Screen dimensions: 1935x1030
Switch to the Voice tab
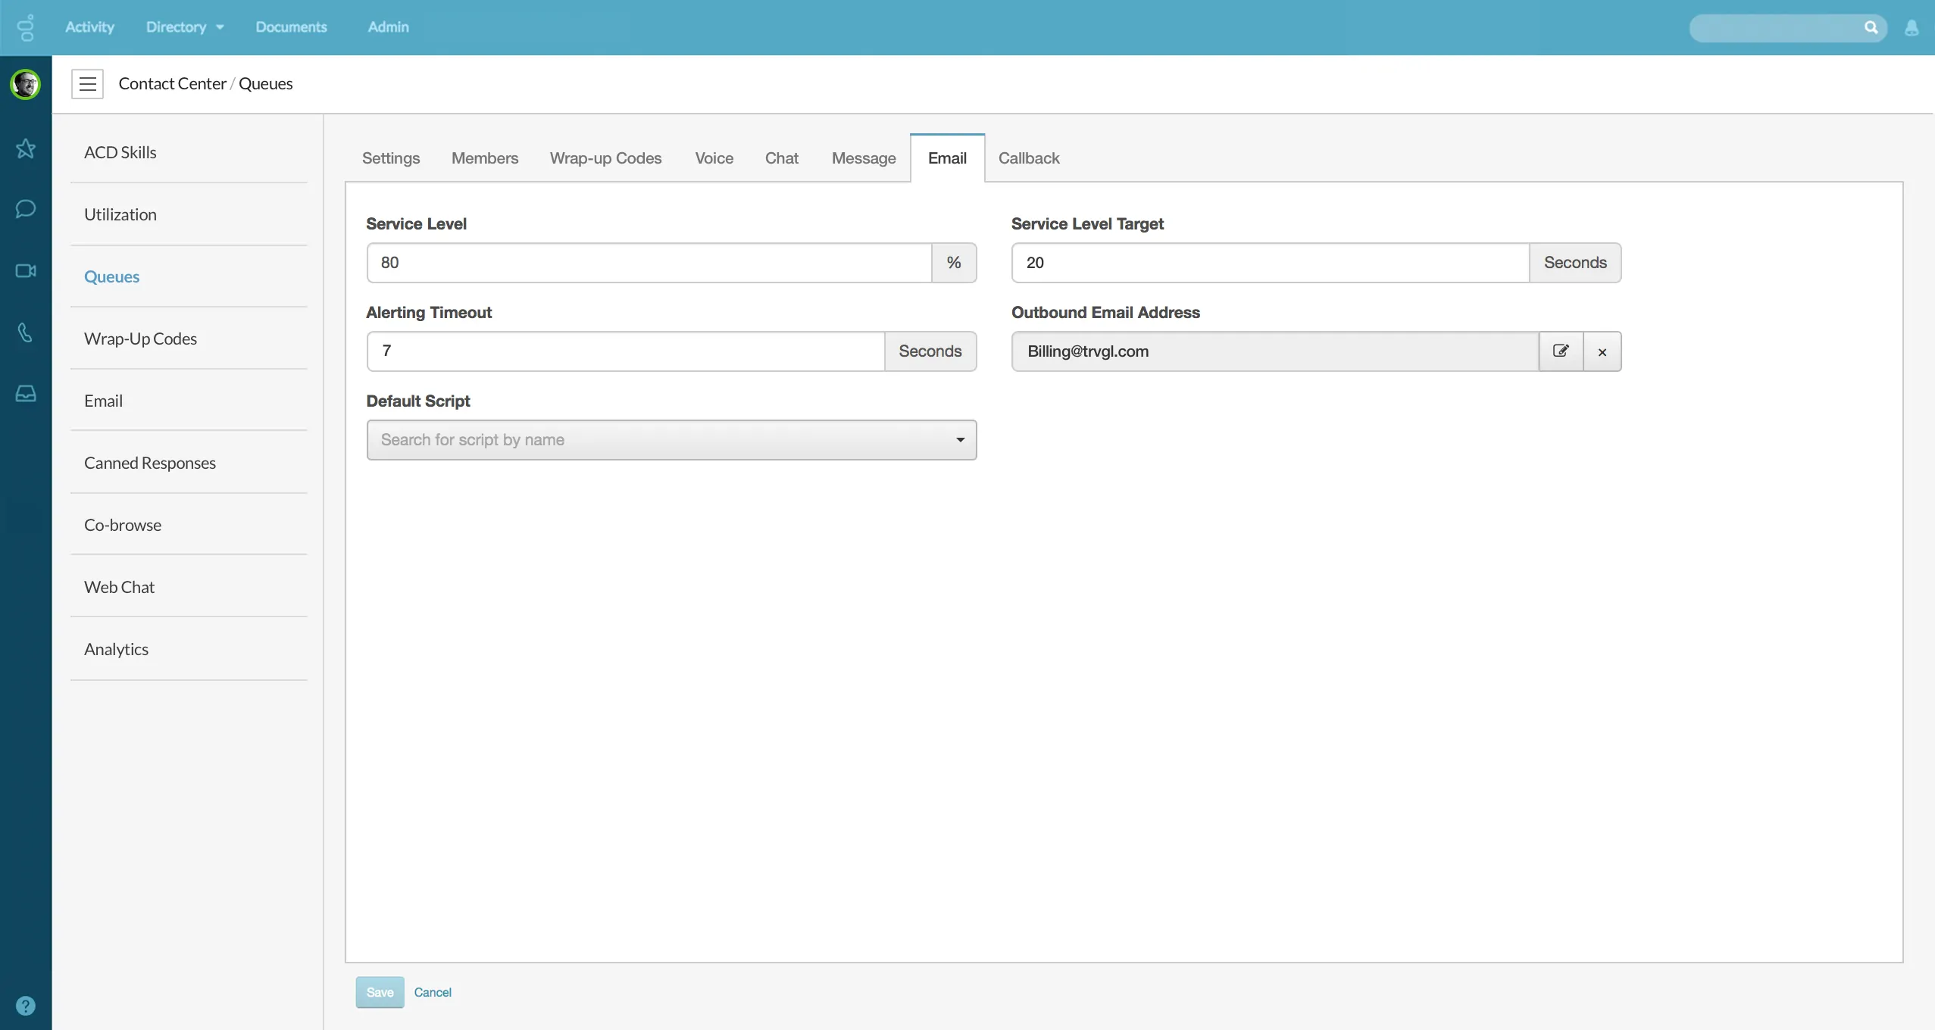pos(714,158)
